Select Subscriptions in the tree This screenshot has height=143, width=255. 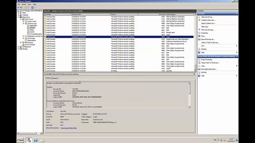pos(31,41)
